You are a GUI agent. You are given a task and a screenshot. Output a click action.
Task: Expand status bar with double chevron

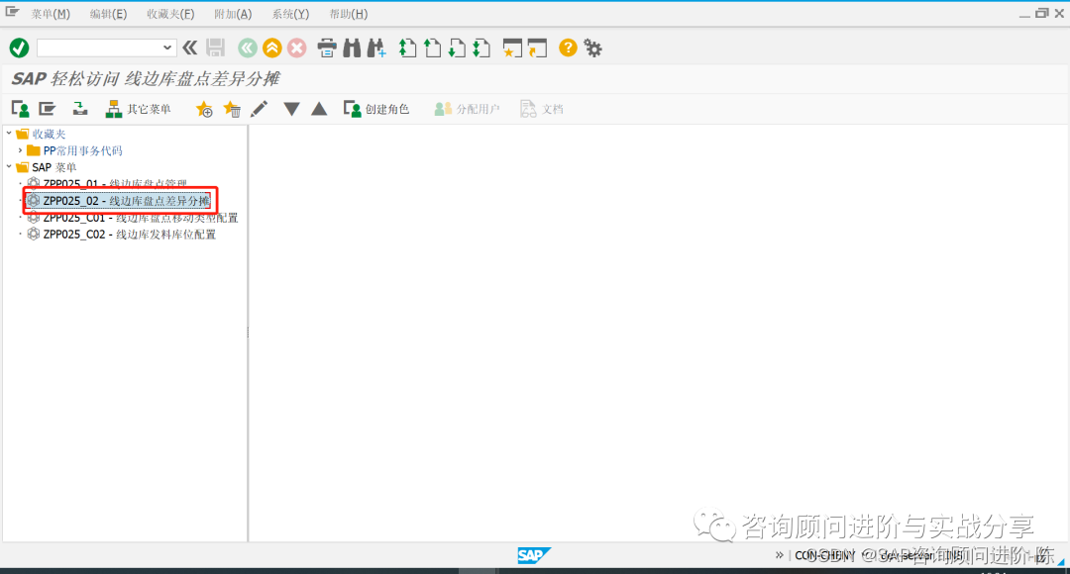point(780,555)
